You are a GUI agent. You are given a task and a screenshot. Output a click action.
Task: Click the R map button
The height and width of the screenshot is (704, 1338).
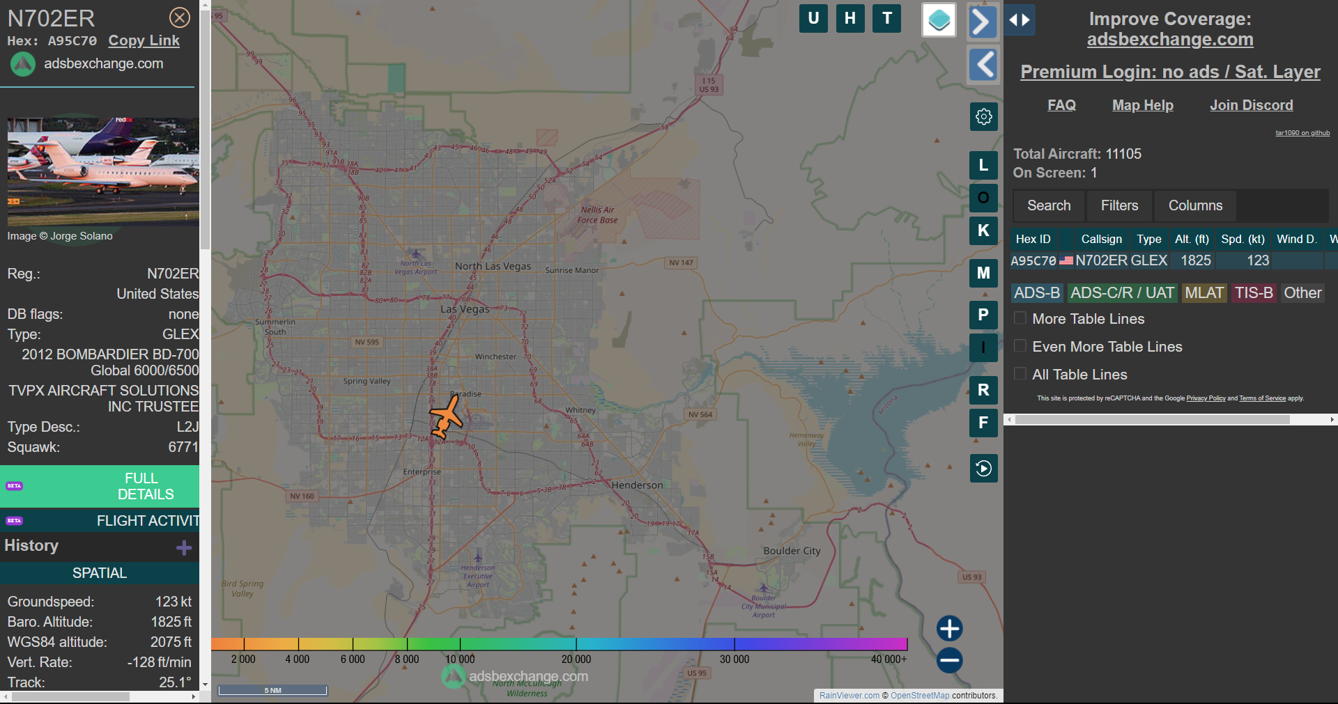[983, 390]
